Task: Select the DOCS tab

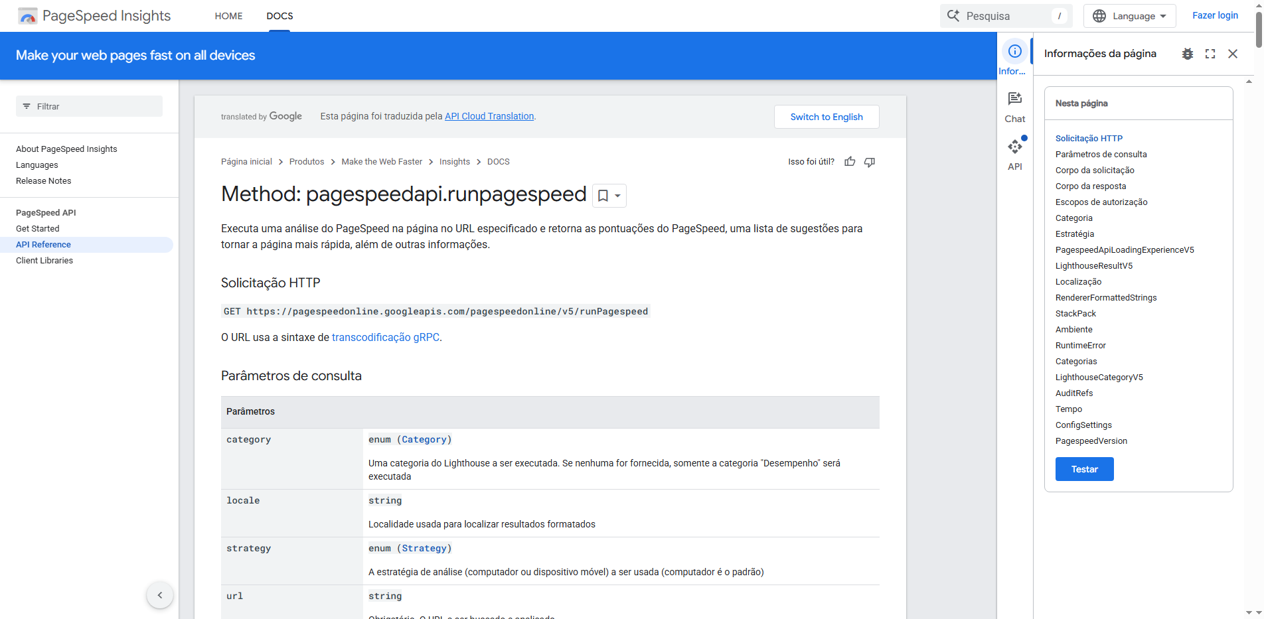Action: tap(279, 15)
